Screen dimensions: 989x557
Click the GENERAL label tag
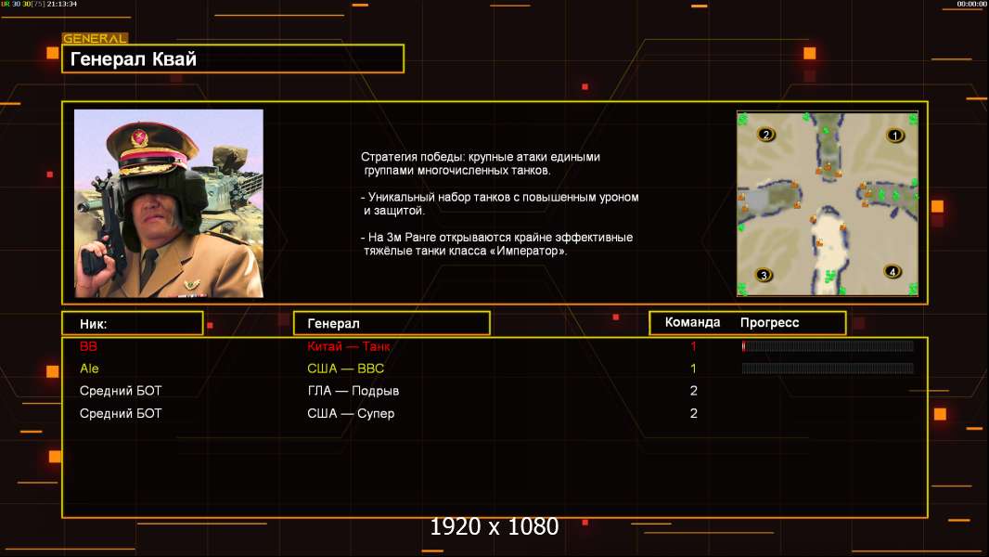tap(96, 38)
